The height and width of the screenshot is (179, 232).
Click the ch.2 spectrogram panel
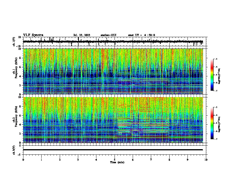click(113, 120)
